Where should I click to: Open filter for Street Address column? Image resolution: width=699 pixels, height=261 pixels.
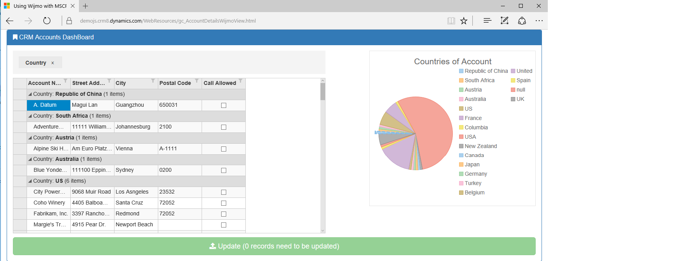point(109,81)
